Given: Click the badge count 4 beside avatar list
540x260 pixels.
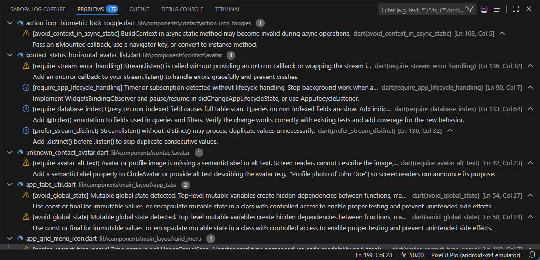Looking at the screenshot, I should (x=231, y=55).
